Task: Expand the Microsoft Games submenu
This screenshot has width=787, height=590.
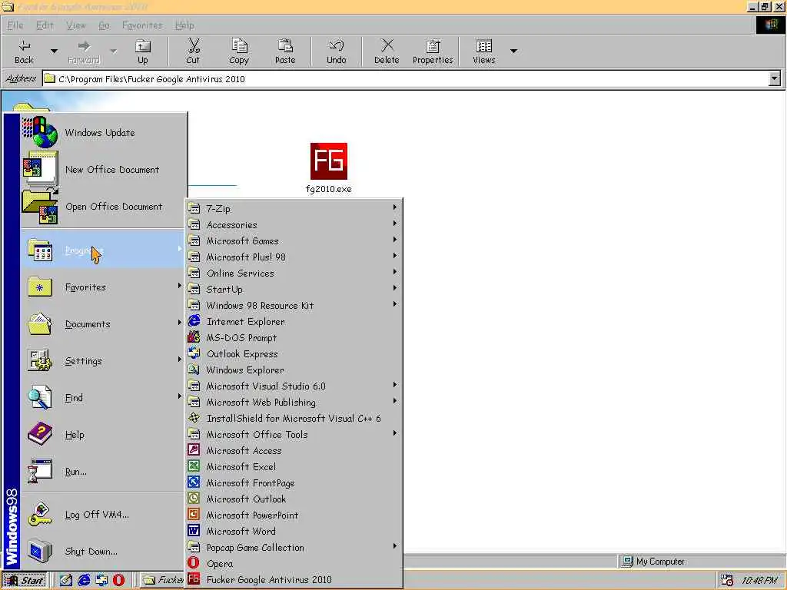Action: [294, 240]
